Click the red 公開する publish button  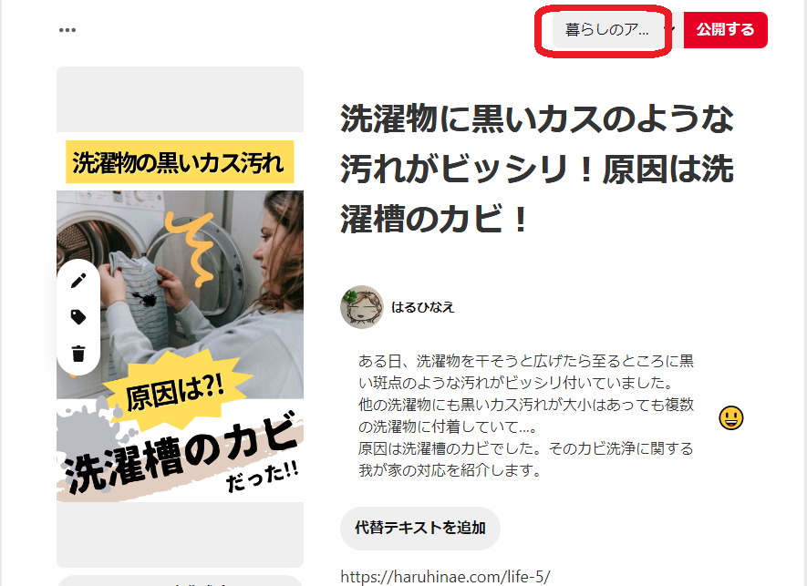coord(725,30)
